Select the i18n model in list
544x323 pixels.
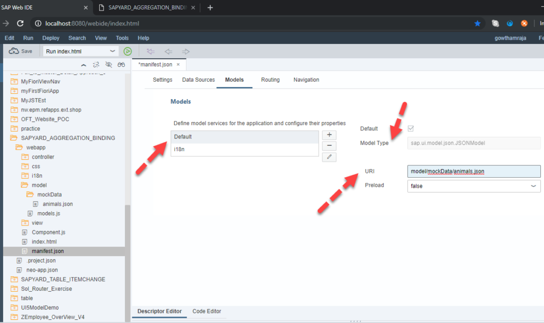(x=244, y=149)
